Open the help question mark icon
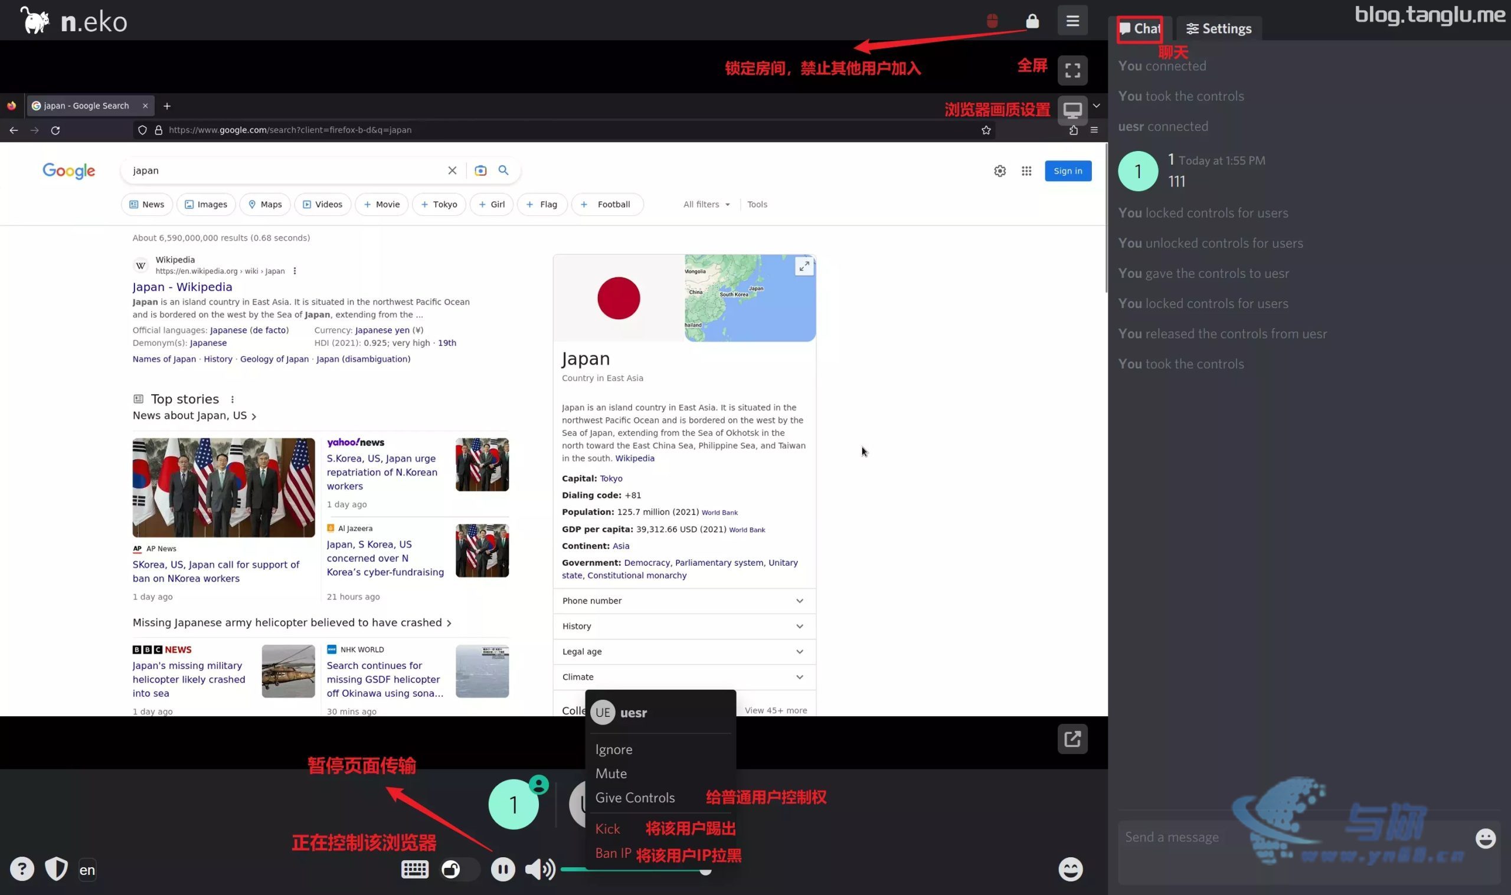Viewport: 1511px width, 895px height. click(22, 869)
